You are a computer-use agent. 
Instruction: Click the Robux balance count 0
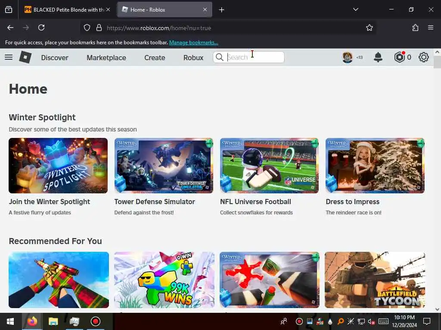click(x=409, y=57)
